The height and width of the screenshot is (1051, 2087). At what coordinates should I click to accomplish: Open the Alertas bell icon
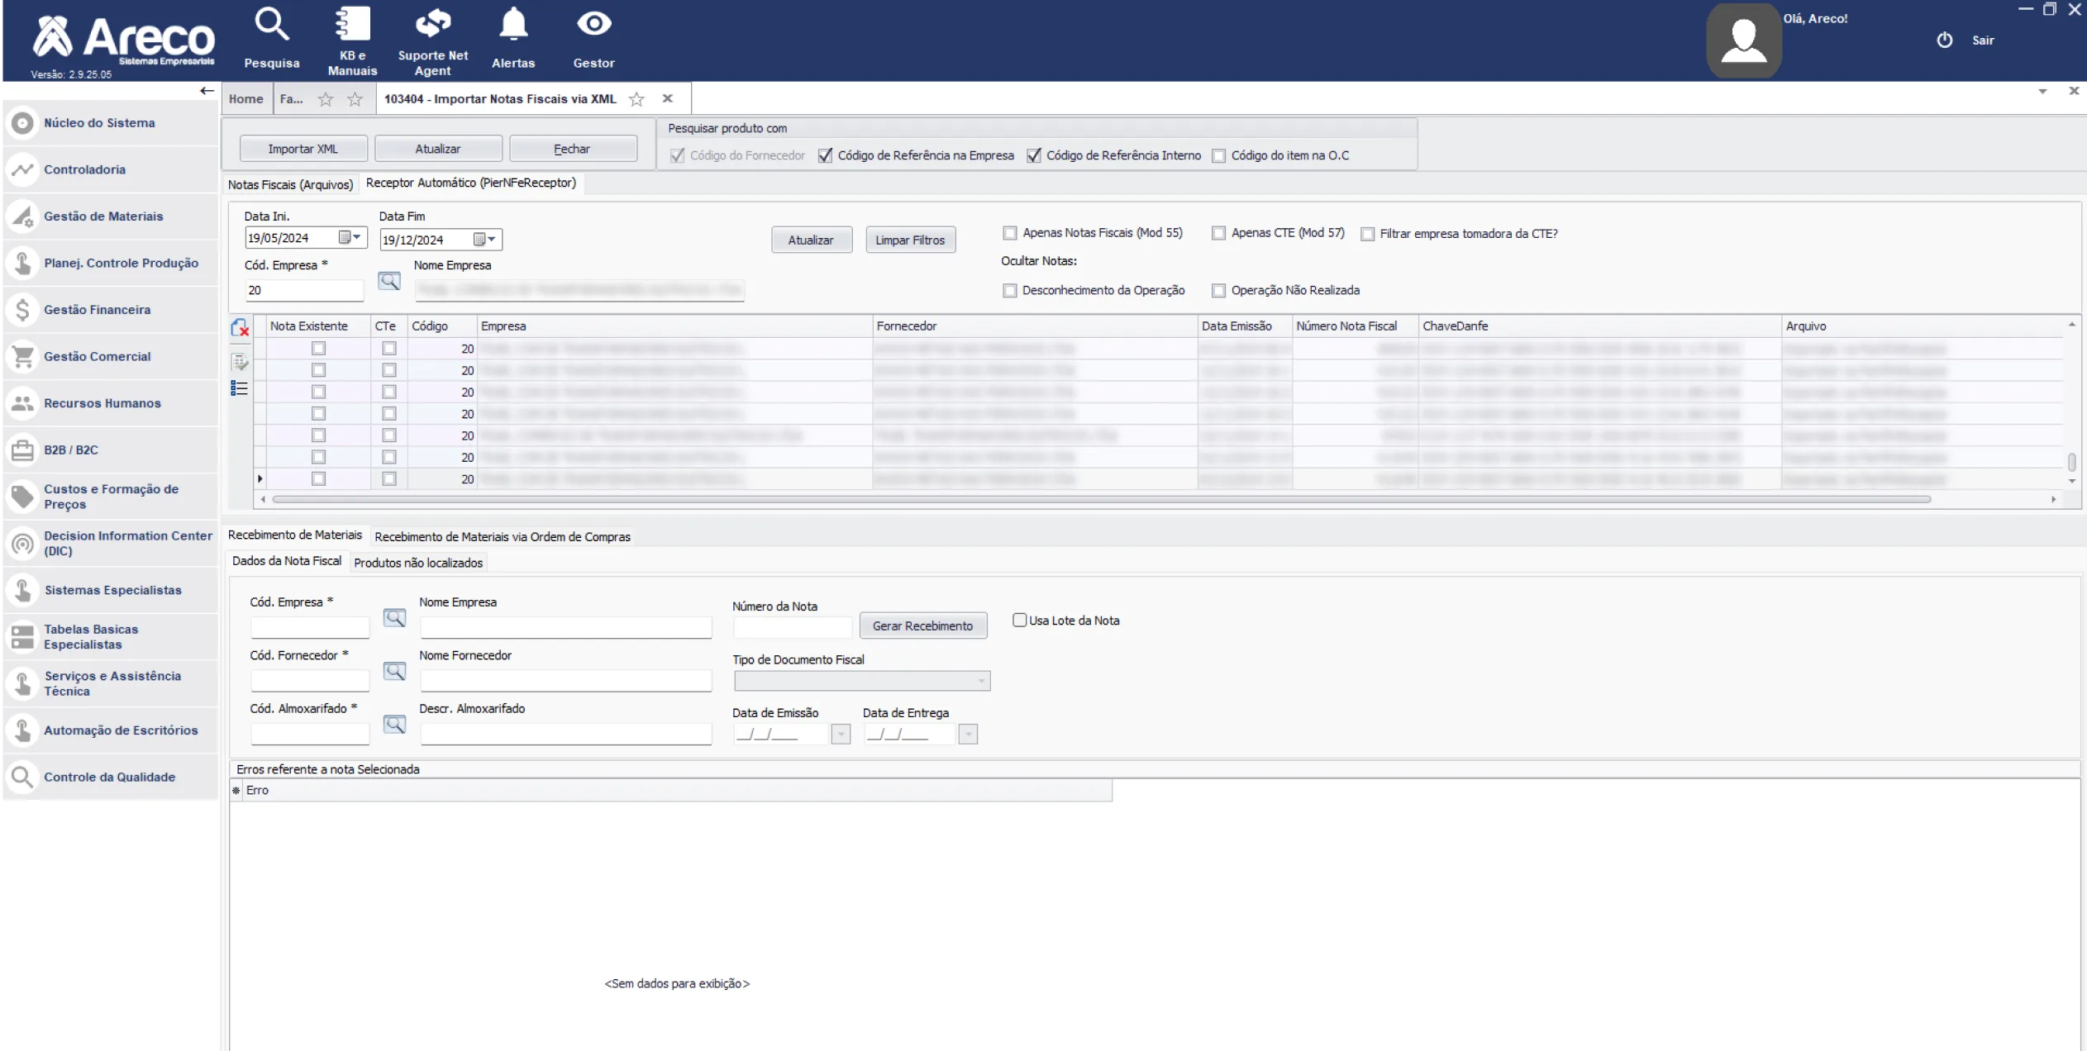[x=513, y=25]
